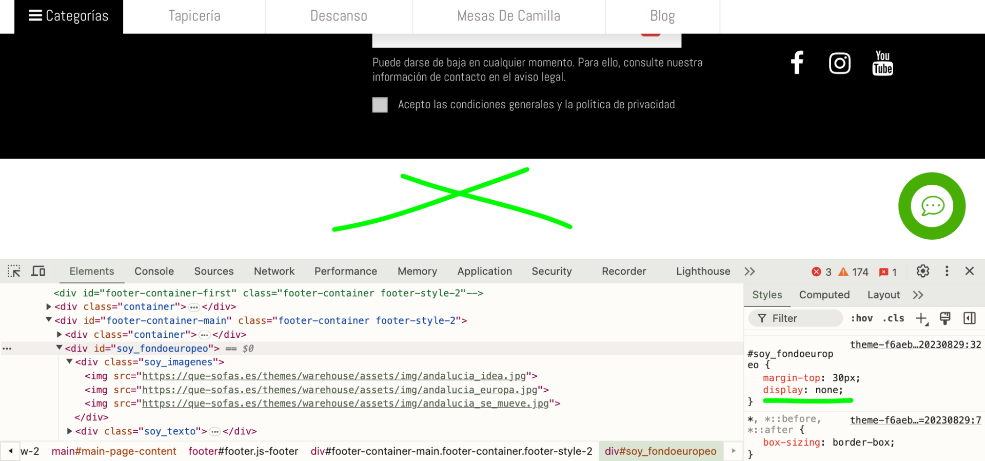Toggle the .cls element classes panel
The height and width of the screenshot is (461, 985).
pyautogui.click(x=894, y=318)
